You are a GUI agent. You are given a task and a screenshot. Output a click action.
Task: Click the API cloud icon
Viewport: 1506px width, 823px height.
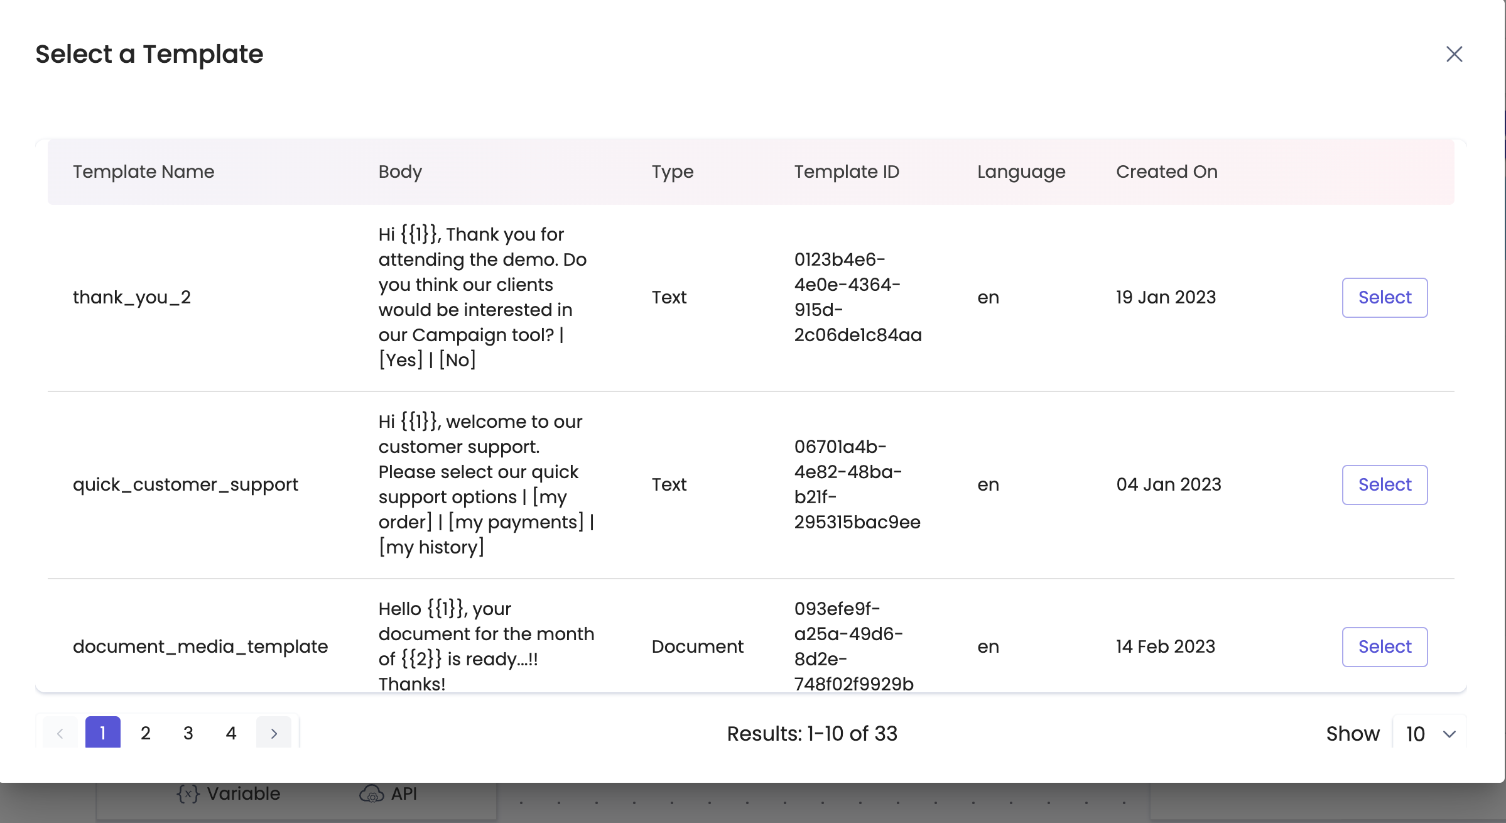(x=371, y=794)
